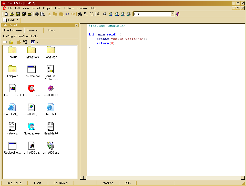This screenshot has height=186, width=246.
Task: Click the stay-on-top pin icon in the toolbar
Action: 105,14
